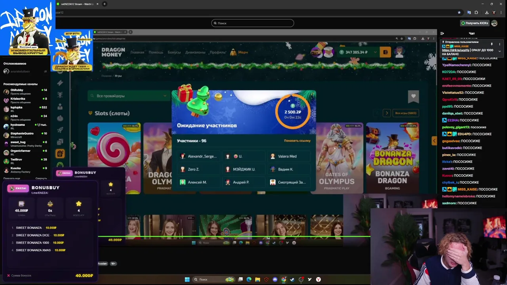This screenshot has width=507, height=285.
Task: Open the browser downloads icon
Action: pyautogui.click(x=487, y=12)
